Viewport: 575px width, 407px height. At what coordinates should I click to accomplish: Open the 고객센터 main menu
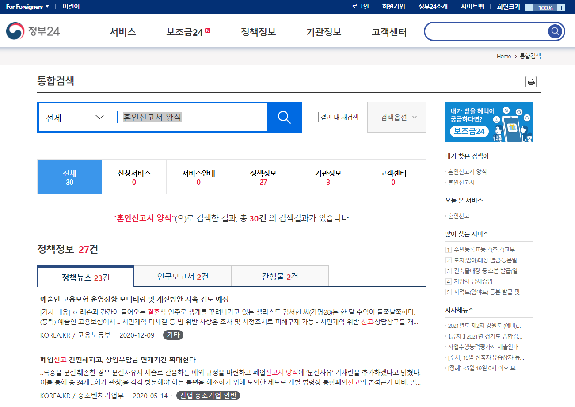tap(389, 32)
